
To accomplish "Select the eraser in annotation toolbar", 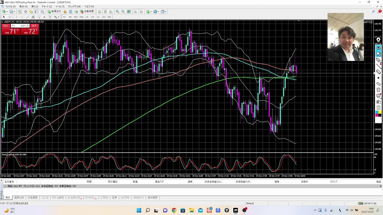I will [x=379, y=72].
